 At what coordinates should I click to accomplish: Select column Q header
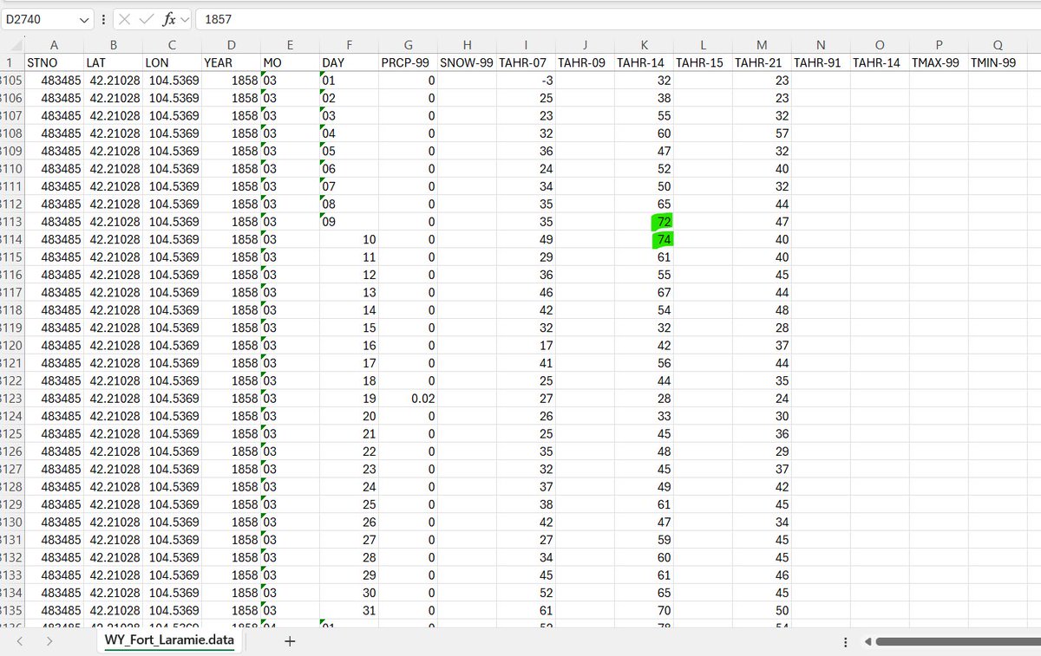pos(998,45)
